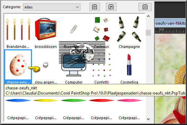Click the second view-mode icon beside the Categorie dropdown
The height and width of the screenshot is (125, 187).
pos(111,7)
